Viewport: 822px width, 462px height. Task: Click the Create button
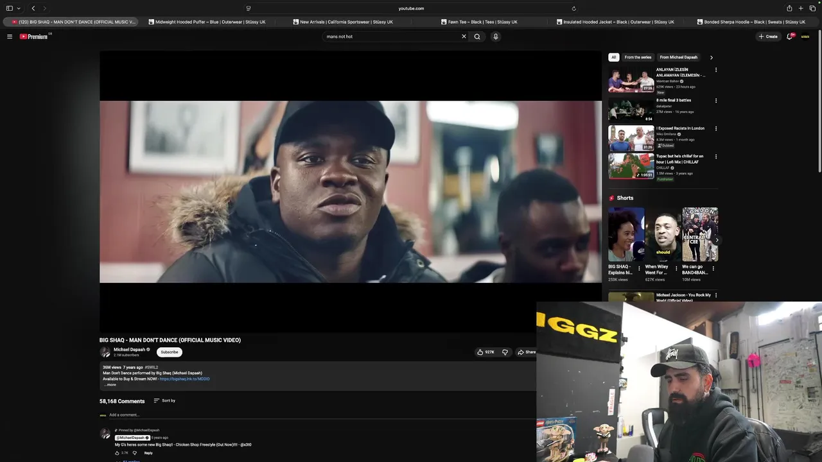click(x=768, y=37)
